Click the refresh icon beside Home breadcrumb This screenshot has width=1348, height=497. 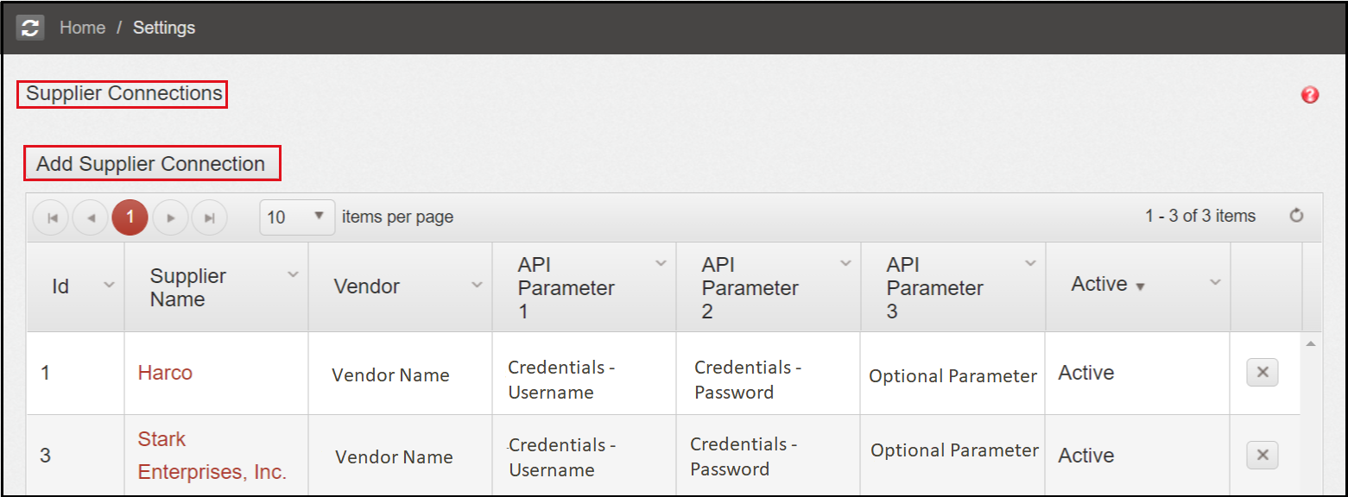click(x=30, y=28)
